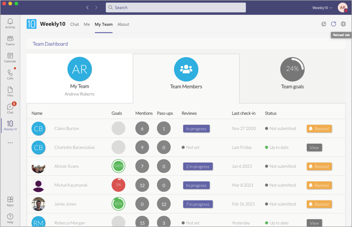
Task: Click Rebecca Morgan's RM avatar
Action: 38,222
